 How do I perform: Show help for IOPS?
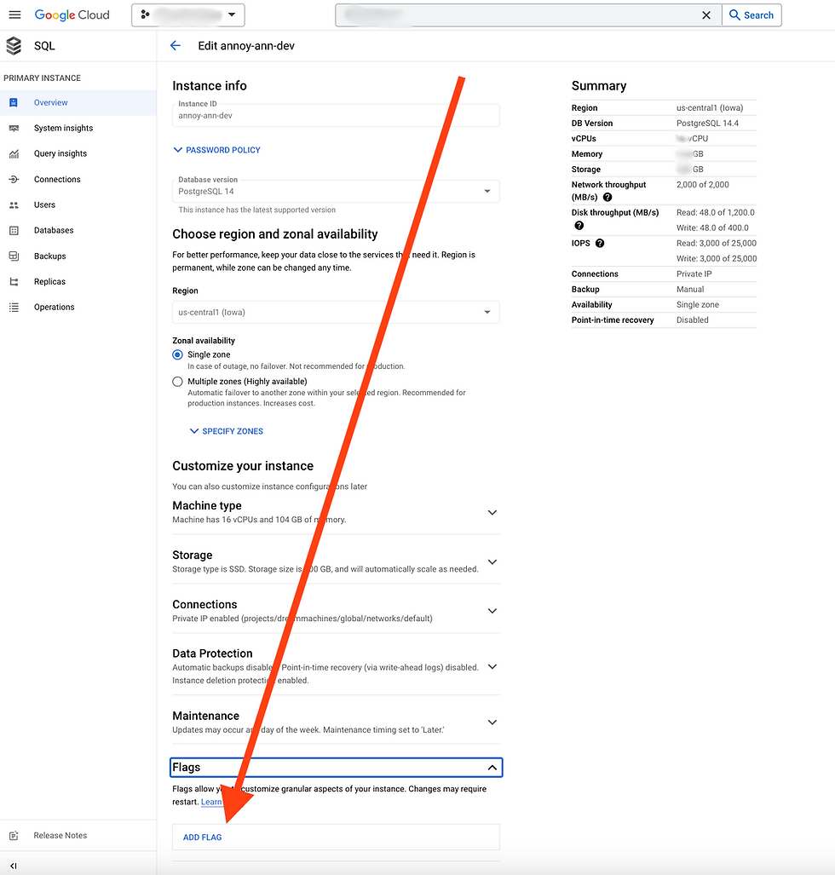click(600, 244)
